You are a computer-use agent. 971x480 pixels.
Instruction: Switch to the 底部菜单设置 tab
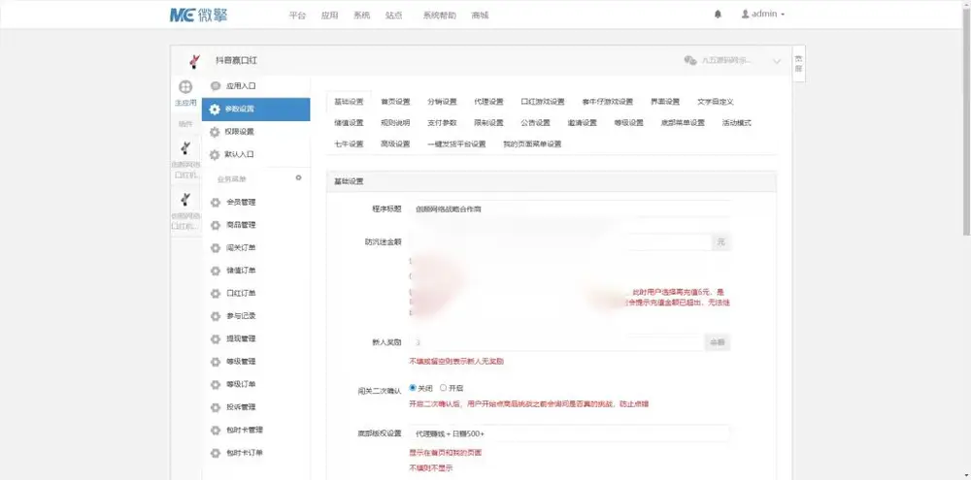coord(683,123)
